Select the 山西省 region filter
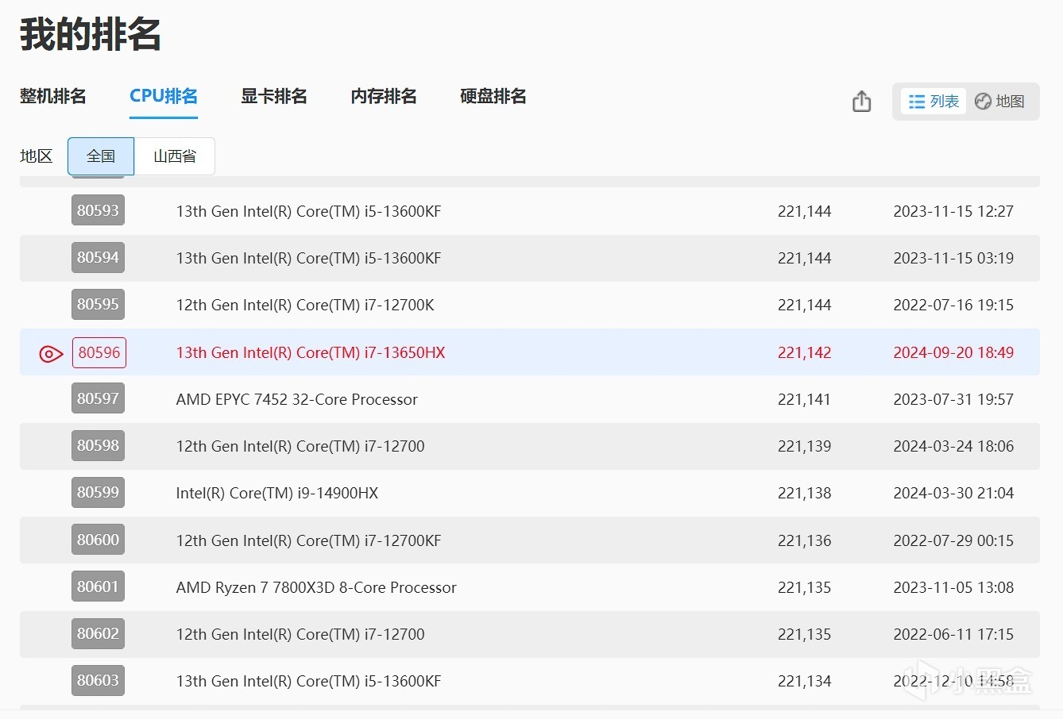This screenshot has height=719, width=1063. point(175,156)
